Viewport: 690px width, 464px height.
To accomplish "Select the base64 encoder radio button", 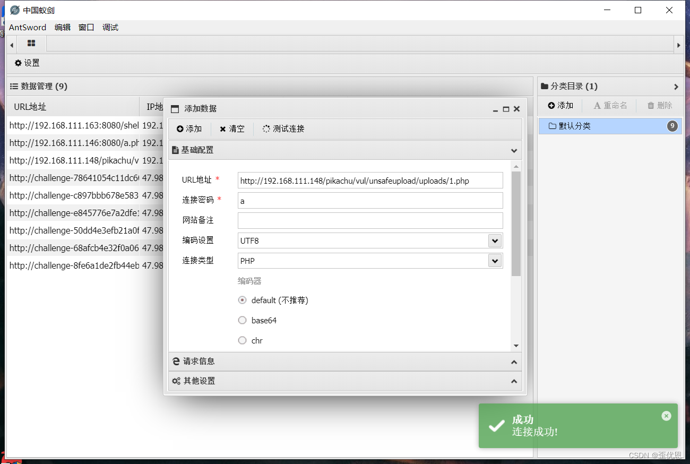I will point(242,320).
